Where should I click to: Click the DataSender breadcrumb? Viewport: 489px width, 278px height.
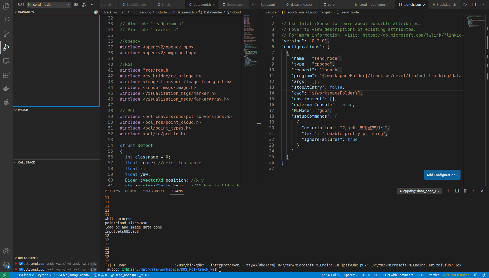pos(213,12)
